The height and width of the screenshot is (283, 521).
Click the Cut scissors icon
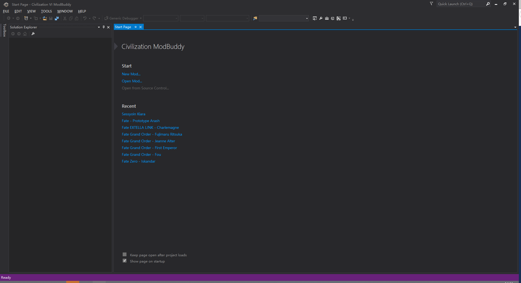click(x=65, y=18)
